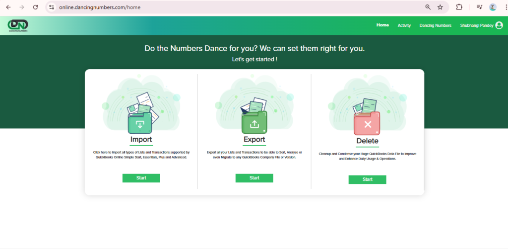The width and height of the screenshot is (508, 249).
Task: Open the Export folder illustration icon
Action: click(x=254, y=122)
